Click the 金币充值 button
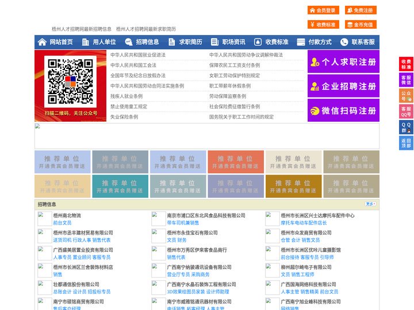This screenshot has height=310, width=414. (361, 25)
